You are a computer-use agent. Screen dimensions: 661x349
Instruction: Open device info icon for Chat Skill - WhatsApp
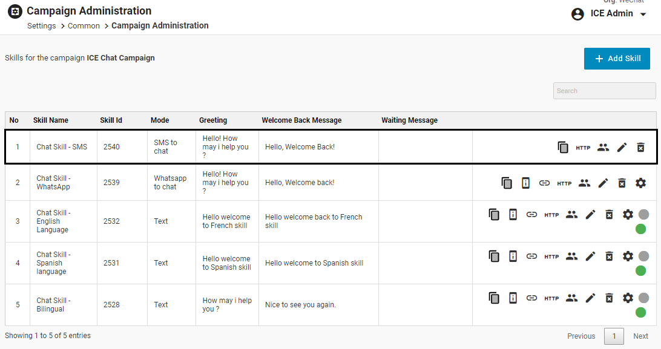click(x=525, y=183)
